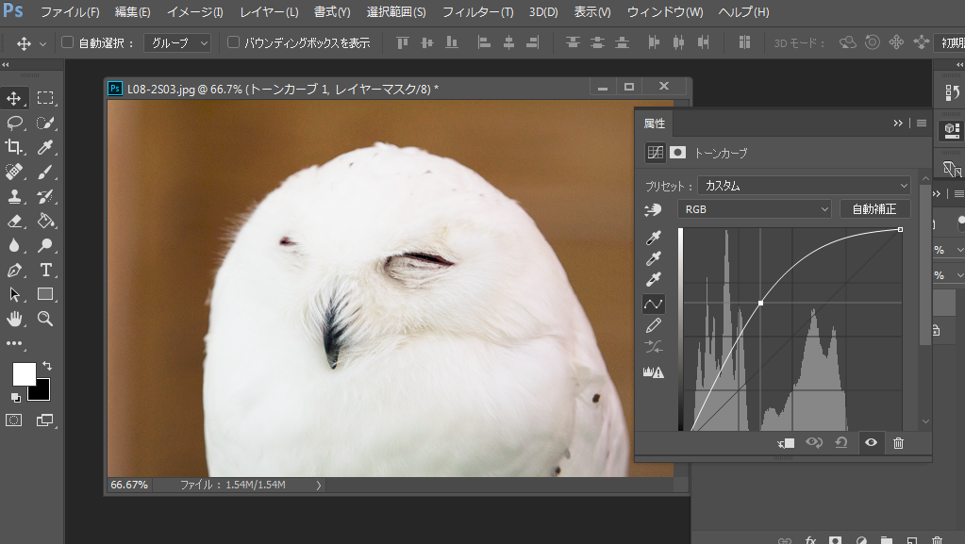Image resolution: width=965 pixels, height=544 pixels.
Task: Check the バウンディングボックスを表示 option
Action: (234, 42)
